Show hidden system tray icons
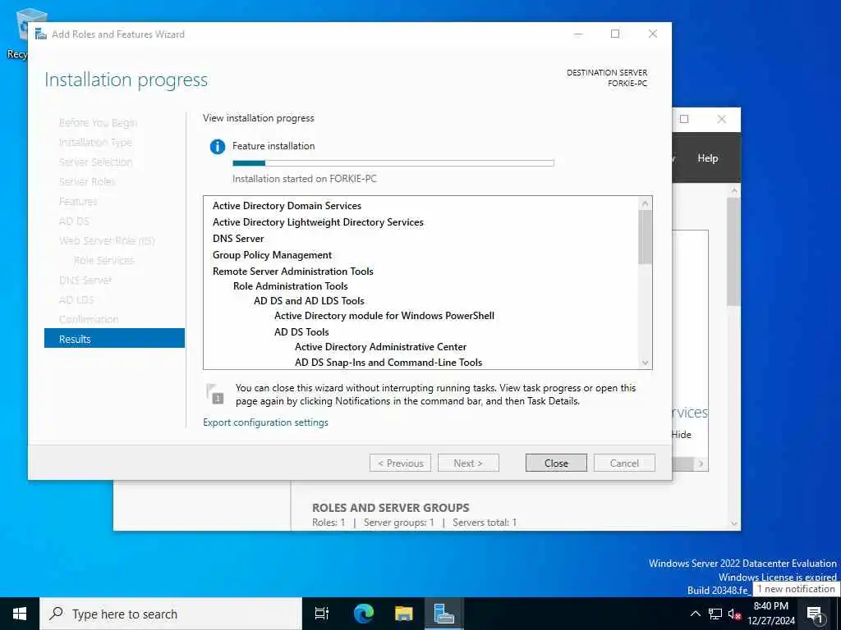This screenshot has width=841, height=630. [x=695, y=614]
